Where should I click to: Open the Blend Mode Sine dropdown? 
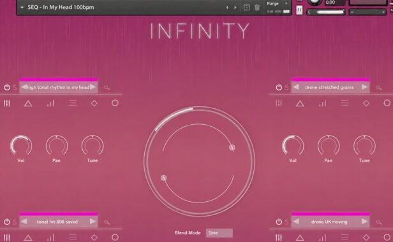point(219,233)
